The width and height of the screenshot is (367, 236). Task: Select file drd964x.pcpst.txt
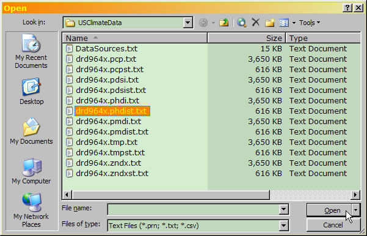[110, 69]
